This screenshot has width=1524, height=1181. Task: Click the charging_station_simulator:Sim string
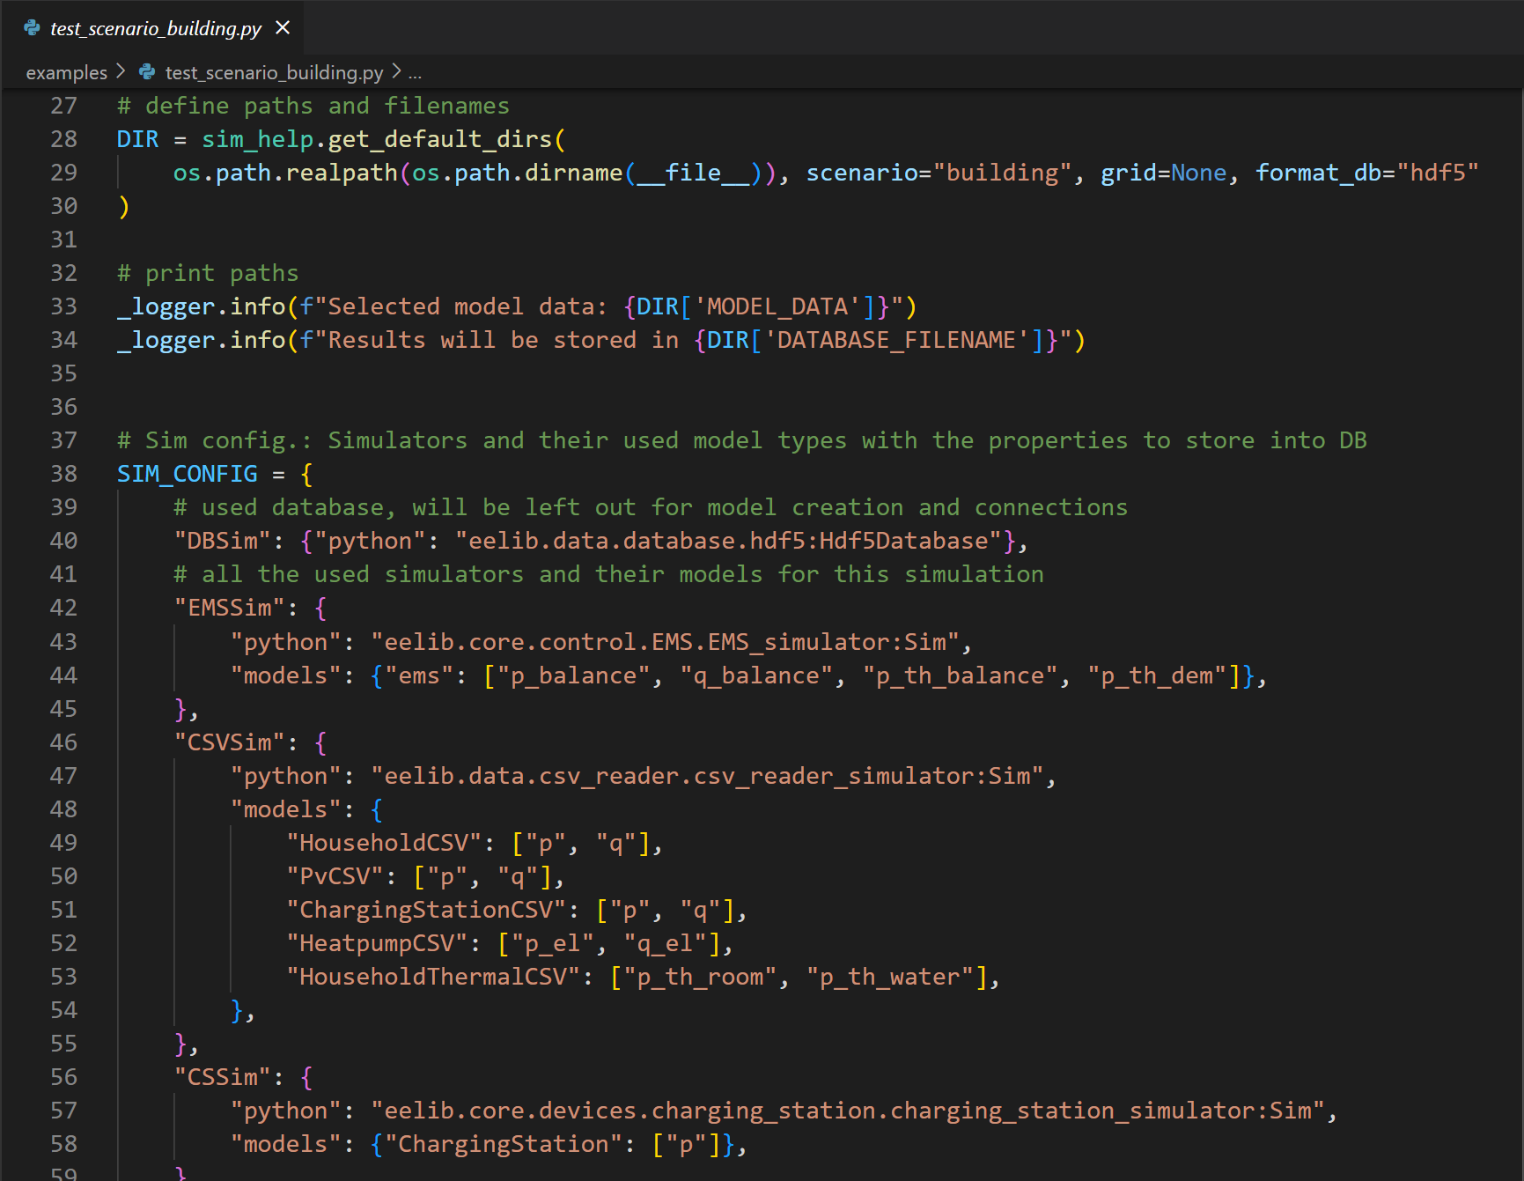pos(848,1111)
